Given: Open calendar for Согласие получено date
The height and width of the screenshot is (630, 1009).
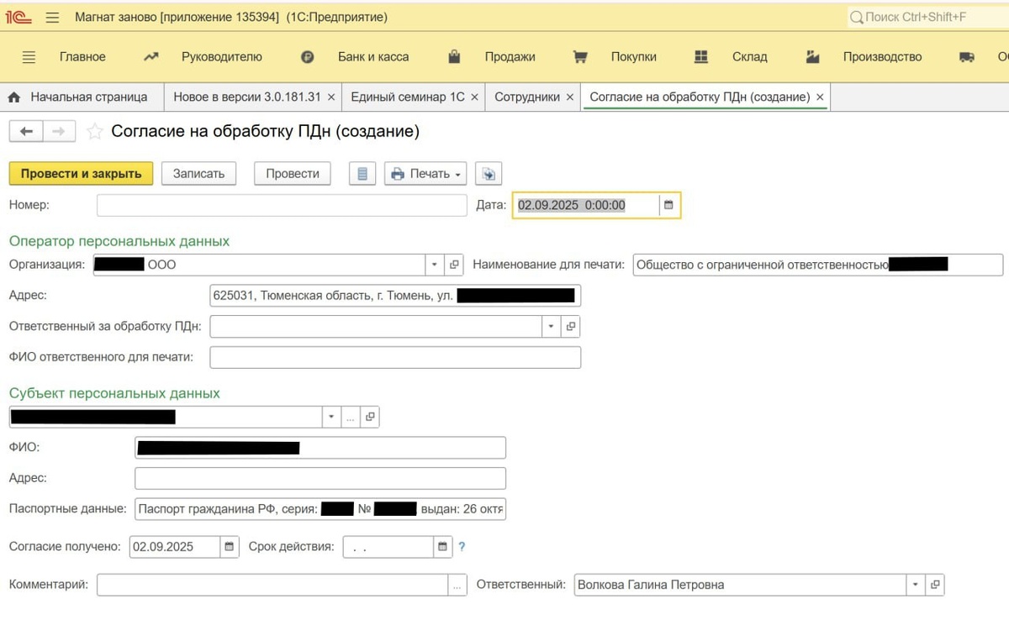Looking at the screenshot, I should coord(230,547).
